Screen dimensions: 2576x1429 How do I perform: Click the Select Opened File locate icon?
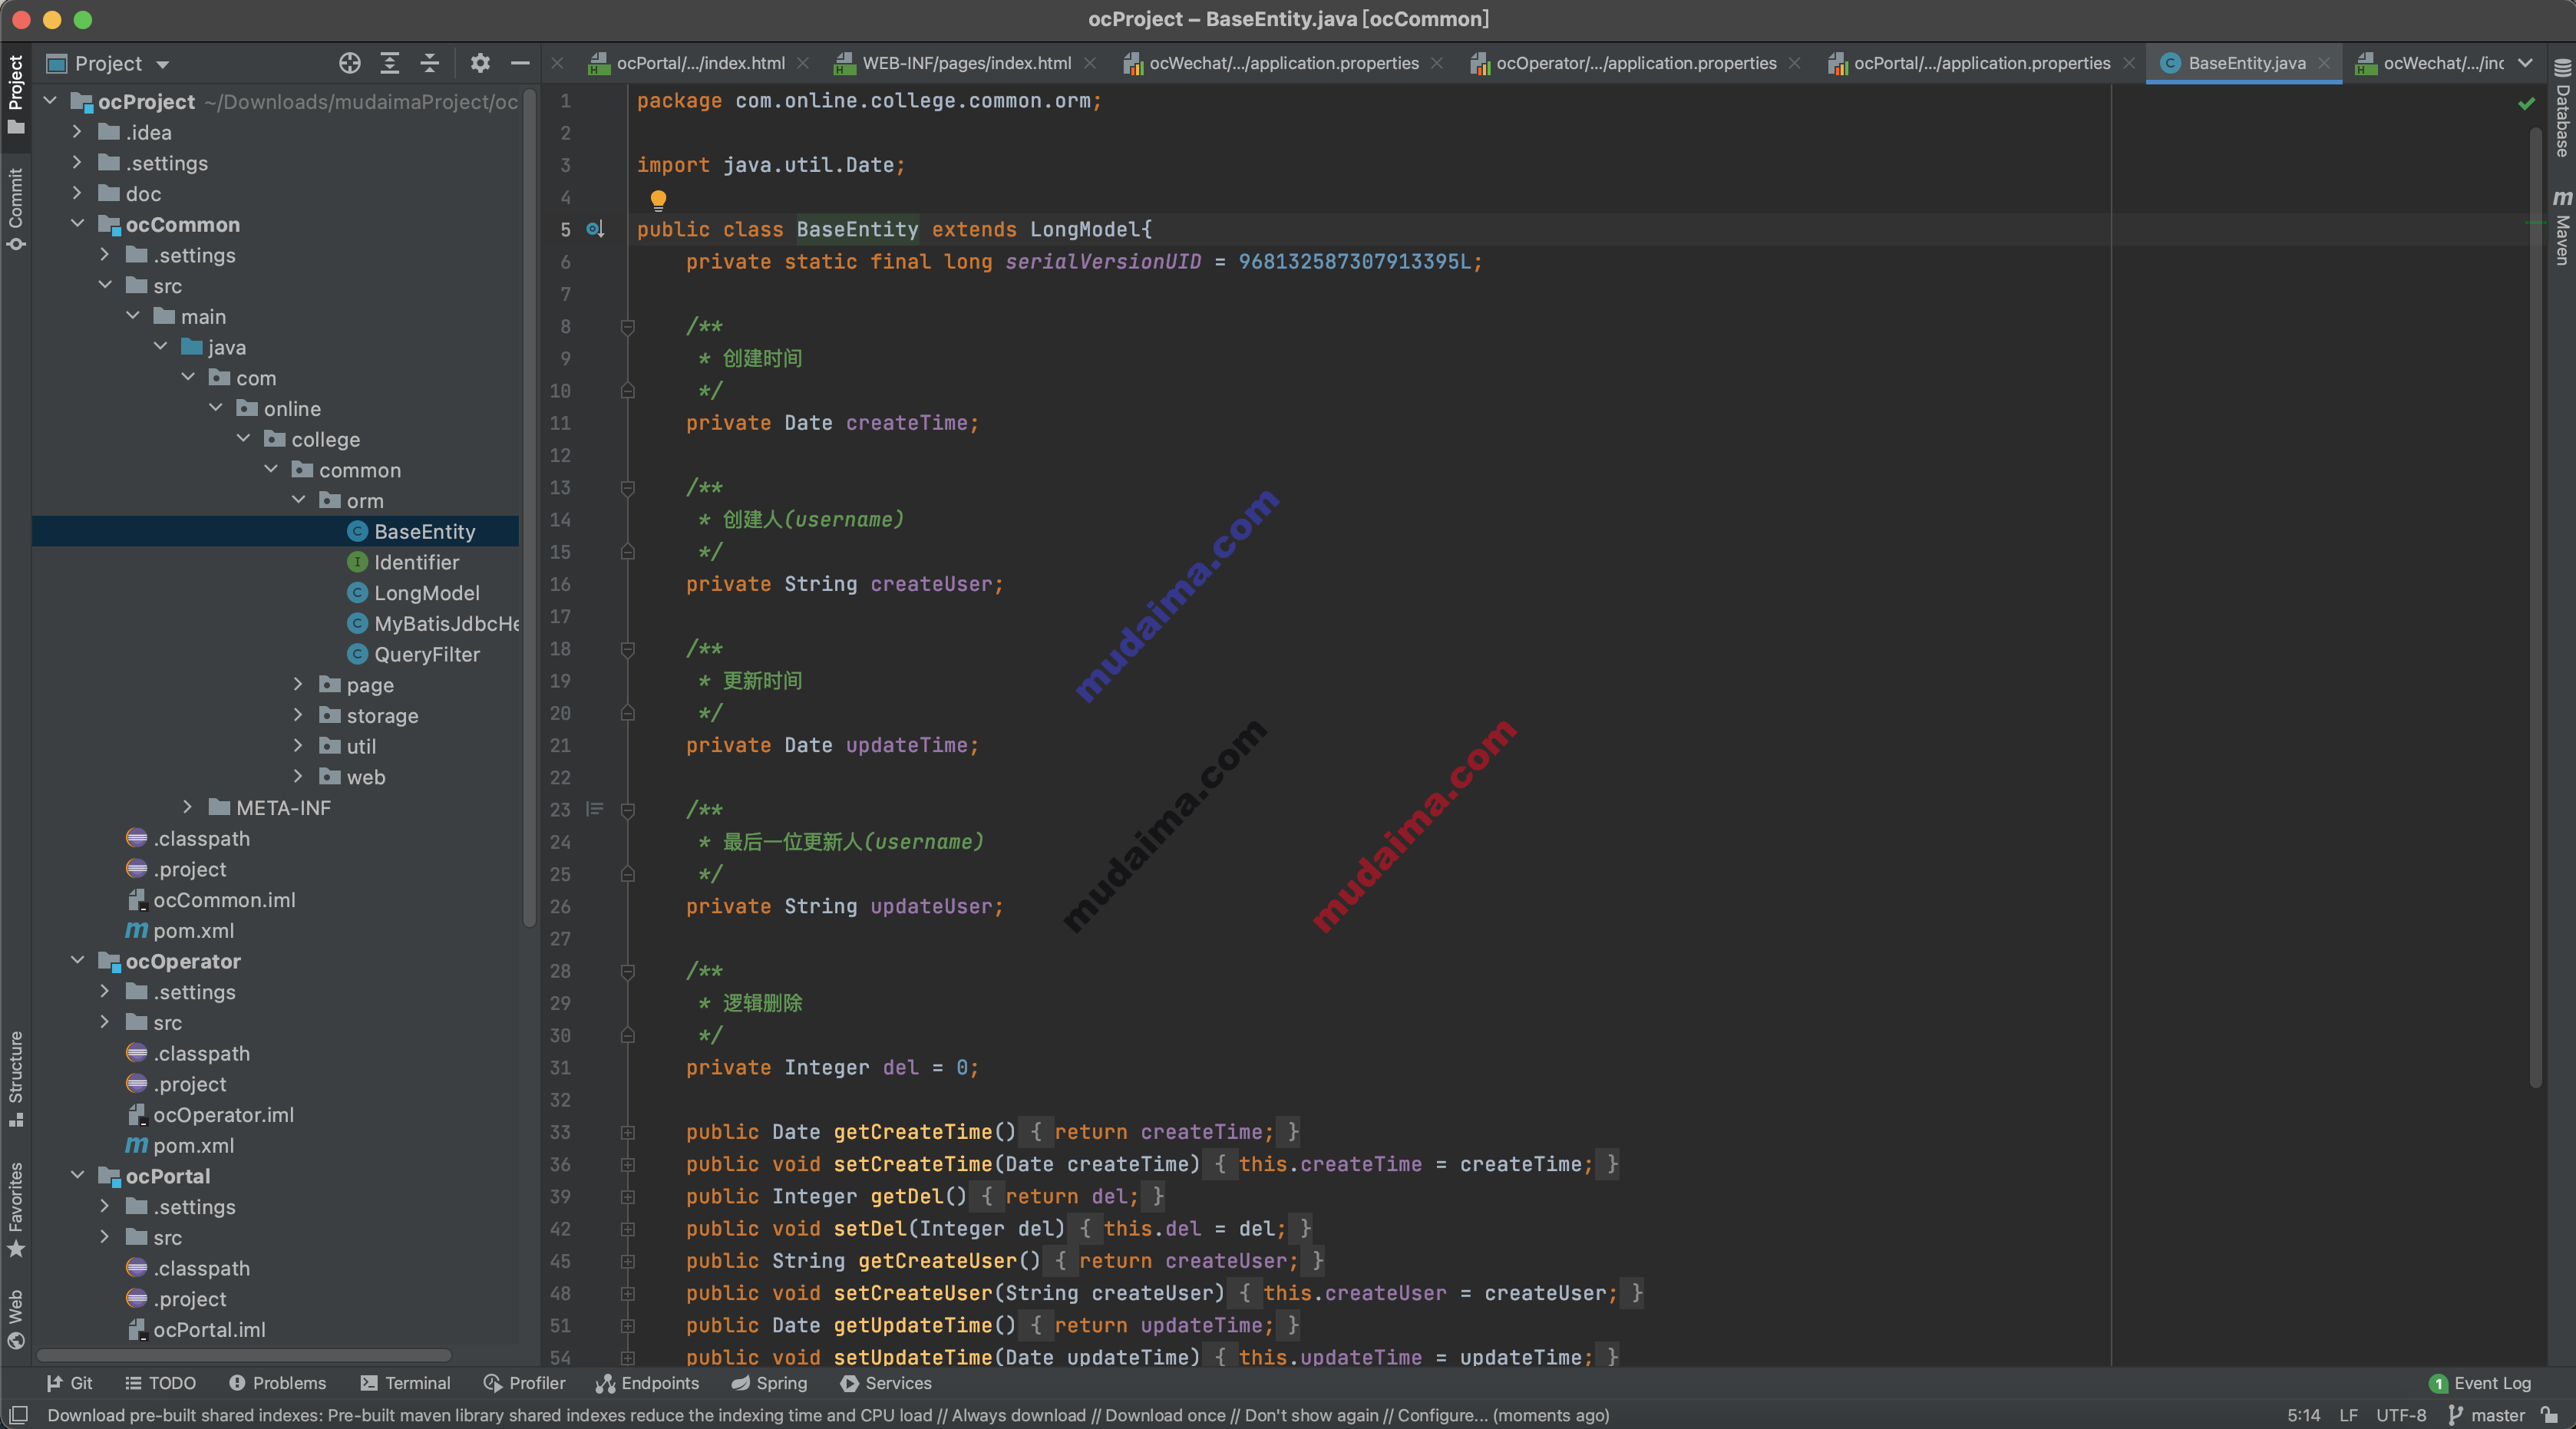coord(349,63)
